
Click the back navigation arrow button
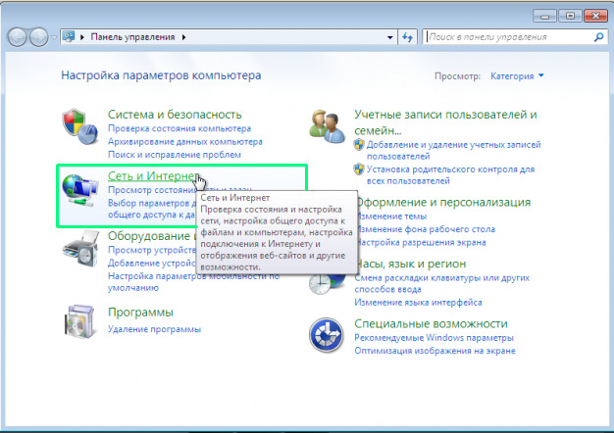pyautogui.click(x=19, y=37)
